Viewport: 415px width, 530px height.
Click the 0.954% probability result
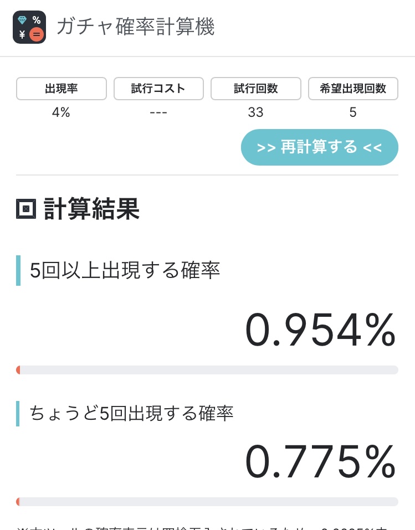tap(320, 330)
